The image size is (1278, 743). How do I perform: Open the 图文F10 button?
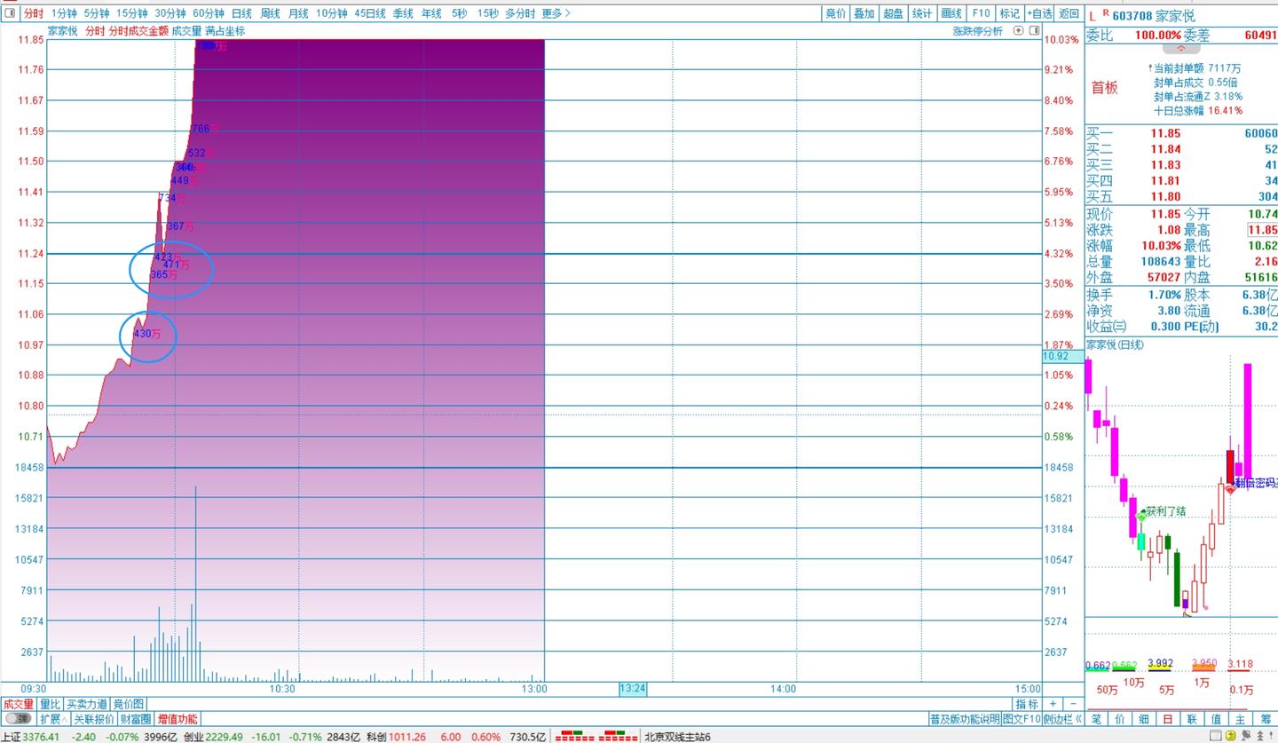point(1021,719)
